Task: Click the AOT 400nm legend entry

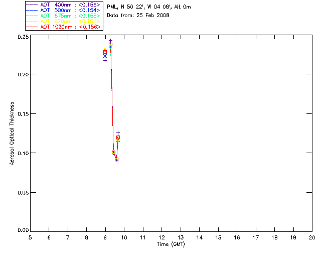Action: coord(63,5)
